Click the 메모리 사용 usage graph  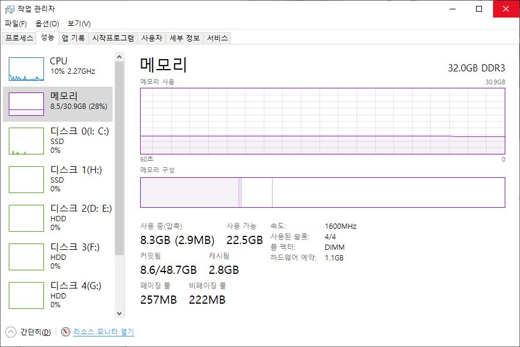click(322, 121)
